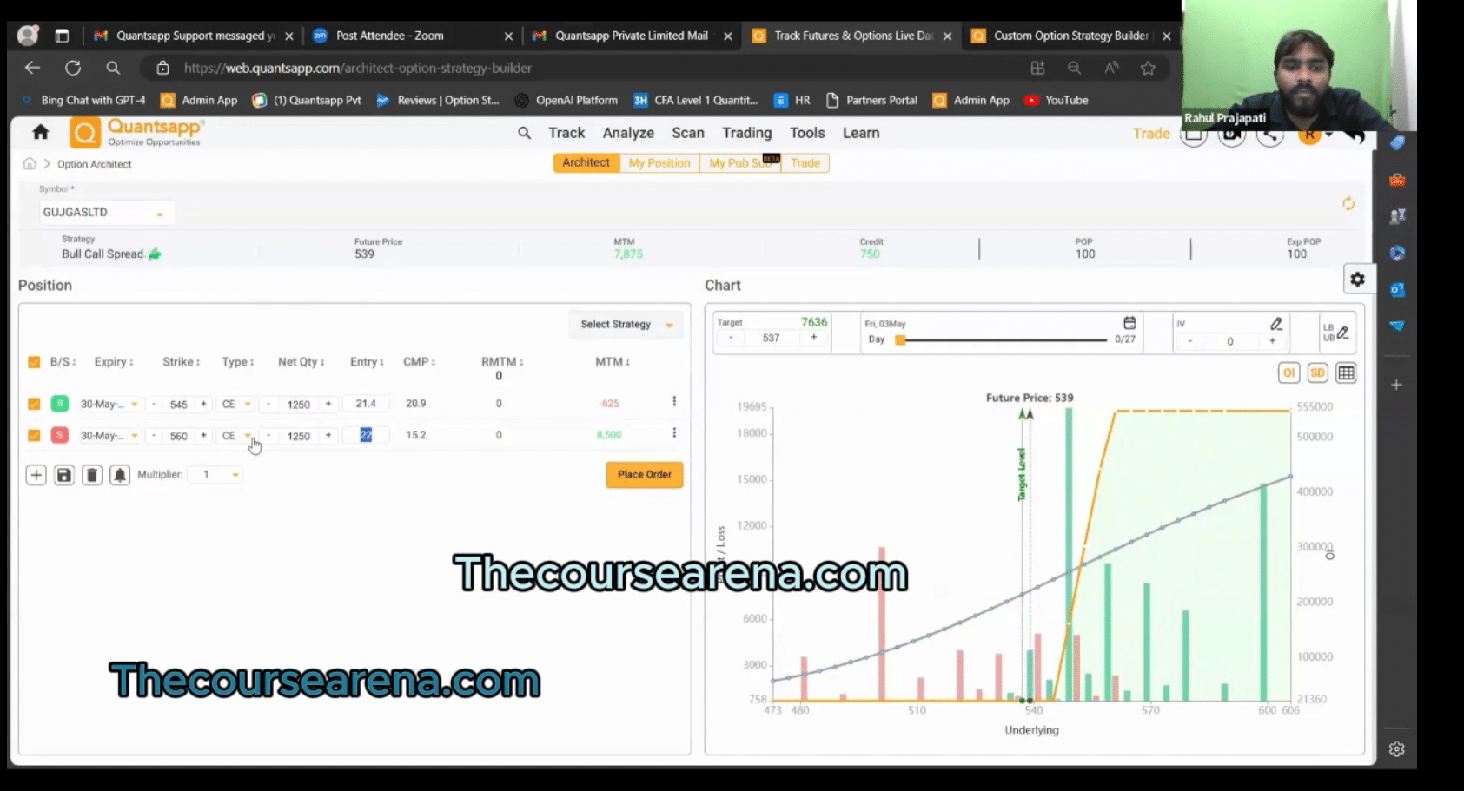This screenshot has width=1464, height=791.
Task: Open the calendar date picker icon
Action: pos(1129,323)
